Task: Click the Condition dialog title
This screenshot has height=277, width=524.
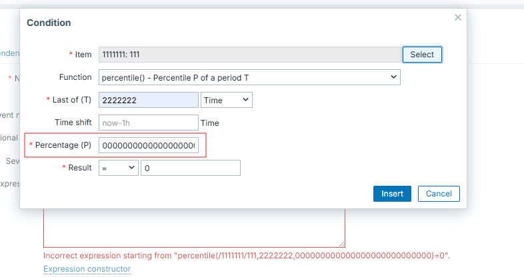Action: 49,23
